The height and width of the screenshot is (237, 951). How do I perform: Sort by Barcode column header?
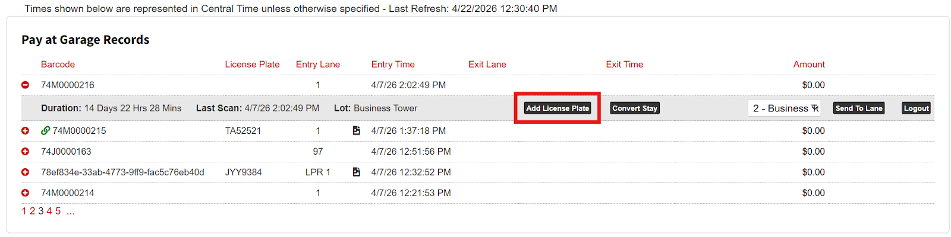(58, 65)
